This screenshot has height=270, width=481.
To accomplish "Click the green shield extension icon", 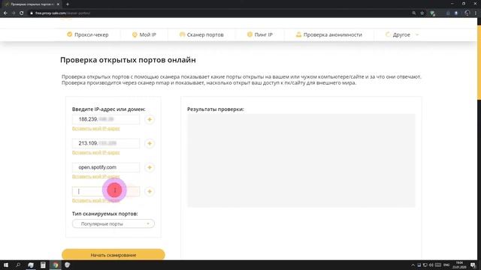I will pyautogui.click(x=433, y=13).
